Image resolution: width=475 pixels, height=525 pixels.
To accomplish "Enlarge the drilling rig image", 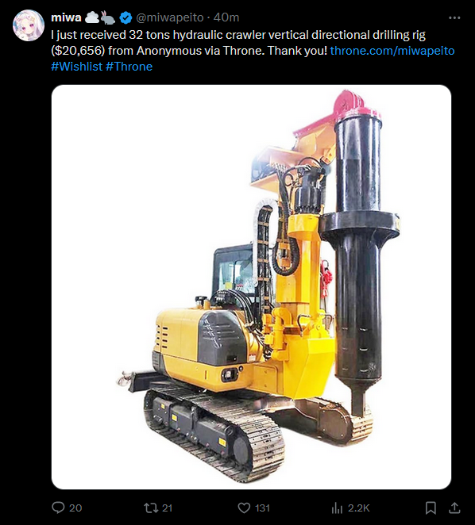I will click(x=251, y=287).
